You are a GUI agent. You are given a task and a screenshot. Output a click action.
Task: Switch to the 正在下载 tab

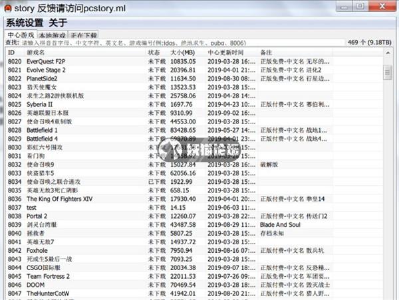[x=84, y=35]
